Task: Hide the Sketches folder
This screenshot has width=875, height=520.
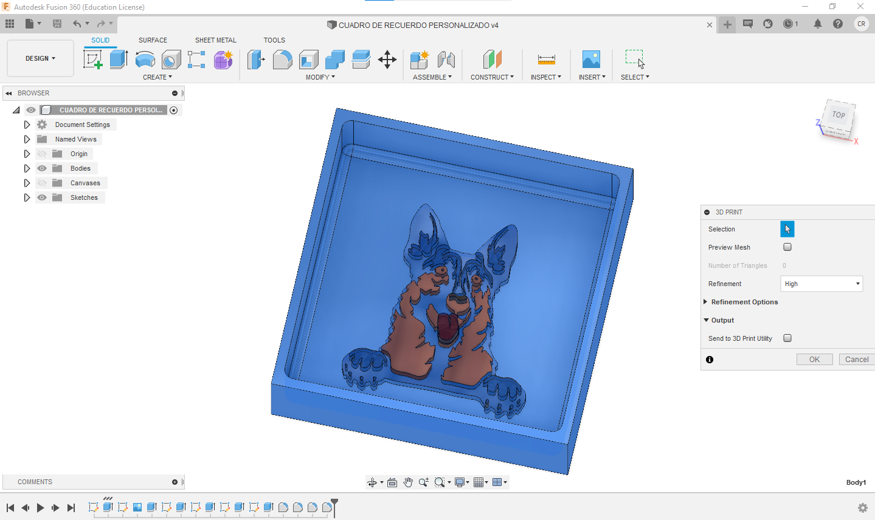Action: click(x=42, y=197)
